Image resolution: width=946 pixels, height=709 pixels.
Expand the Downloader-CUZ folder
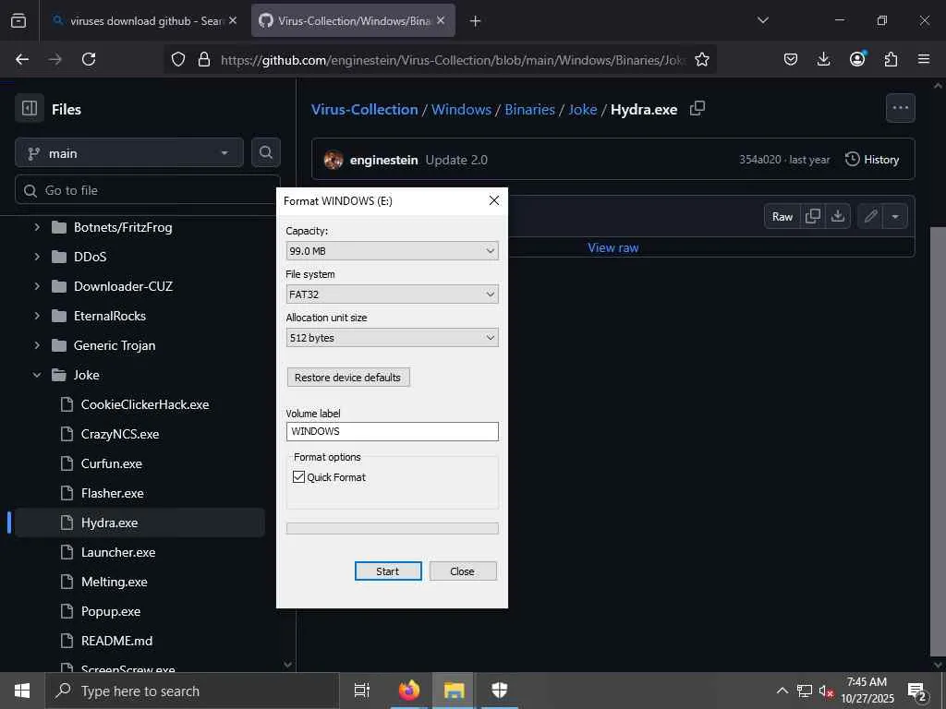pos(37,286)
